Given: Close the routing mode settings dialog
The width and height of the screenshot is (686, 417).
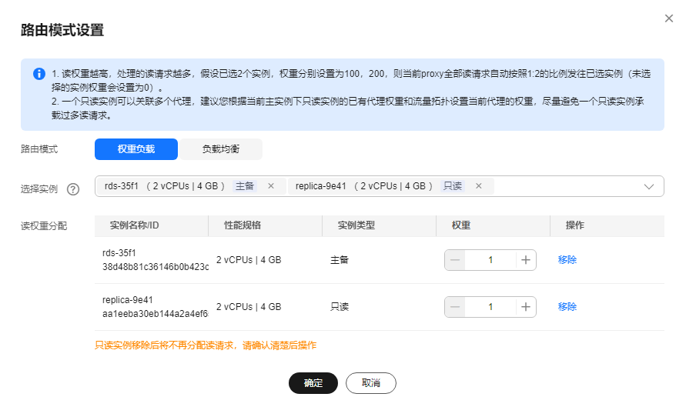Looking at the screenshot, I should 668,18.
